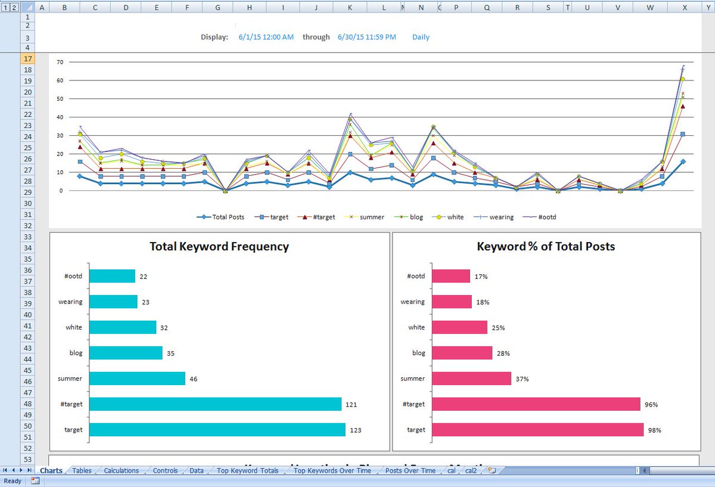This screenshot has width=715, height=487.
Task: Go to last sheet tab arrow
Action: tap(30, 470)
